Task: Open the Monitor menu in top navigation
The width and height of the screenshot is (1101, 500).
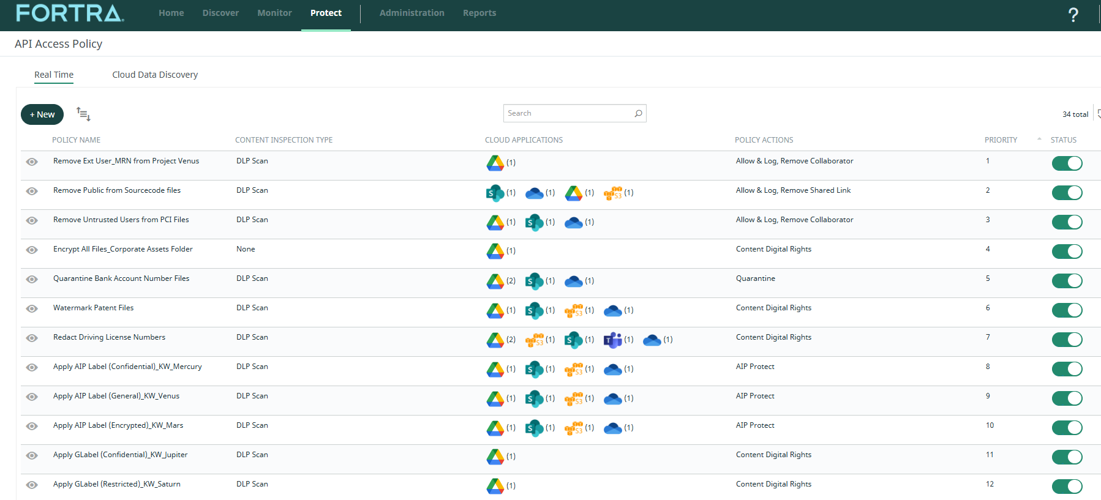Action: tap(274, 13)
